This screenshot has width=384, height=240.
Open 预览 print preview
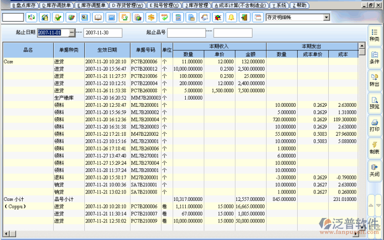(374, 102)
